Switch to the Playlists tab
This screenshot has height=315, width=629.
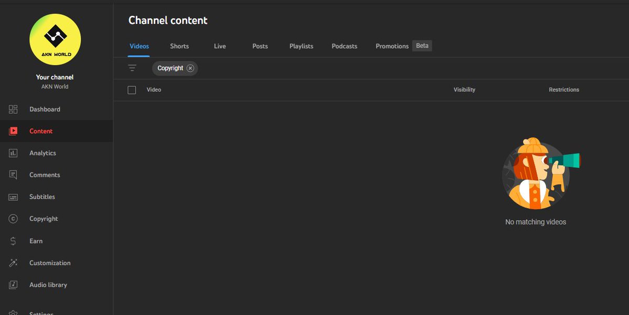pyautogui.click(x=301, y=46)
